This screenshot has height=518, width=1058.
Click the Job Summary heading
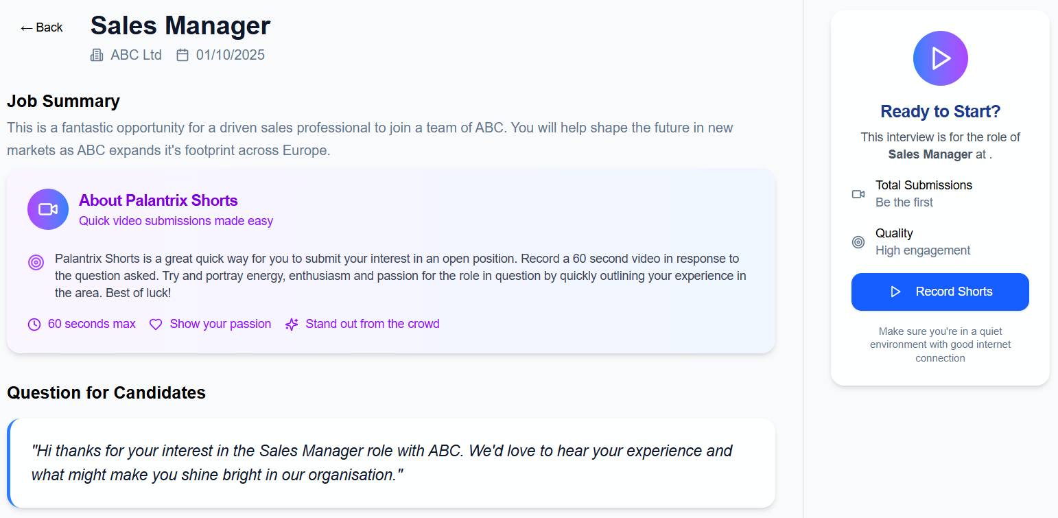point(63,101)
